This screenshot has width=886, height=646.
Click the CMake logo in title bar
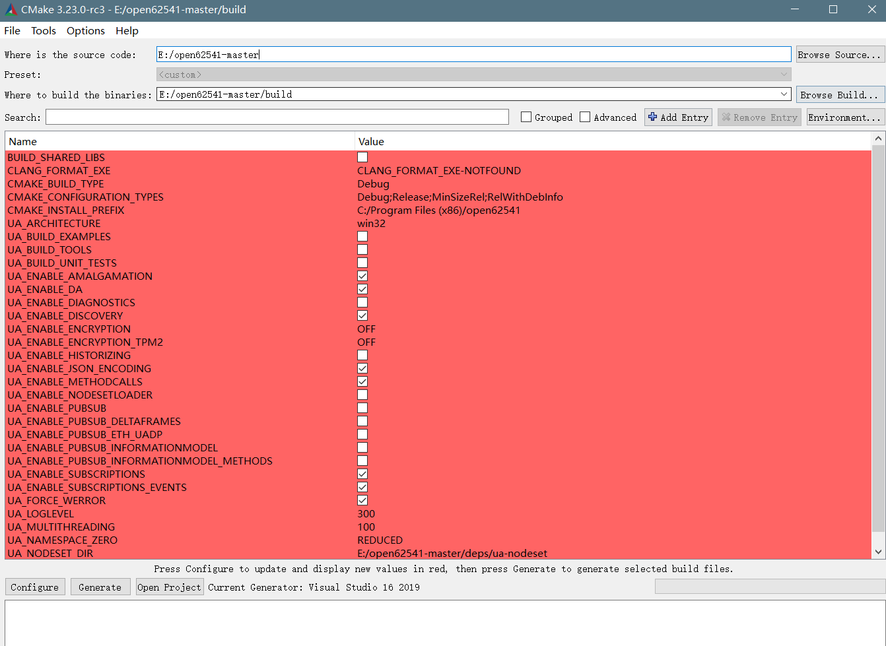(11, 10)
